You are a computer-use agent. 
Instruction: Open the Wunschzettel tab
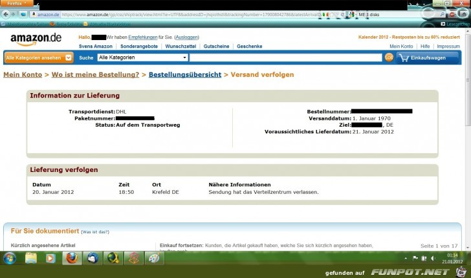(181, 47)
